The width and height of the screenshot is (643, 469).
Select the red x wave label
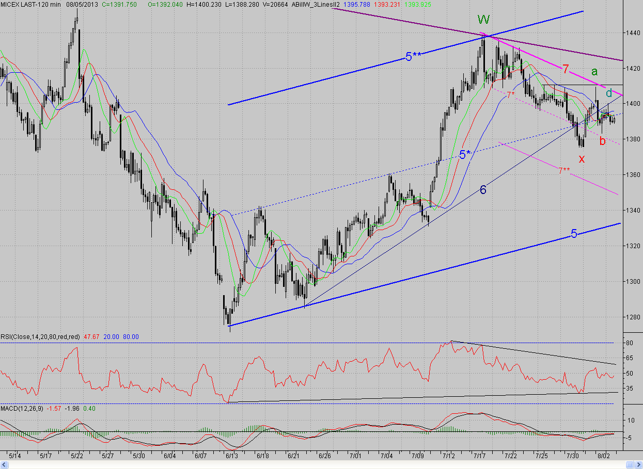(582, 159)
